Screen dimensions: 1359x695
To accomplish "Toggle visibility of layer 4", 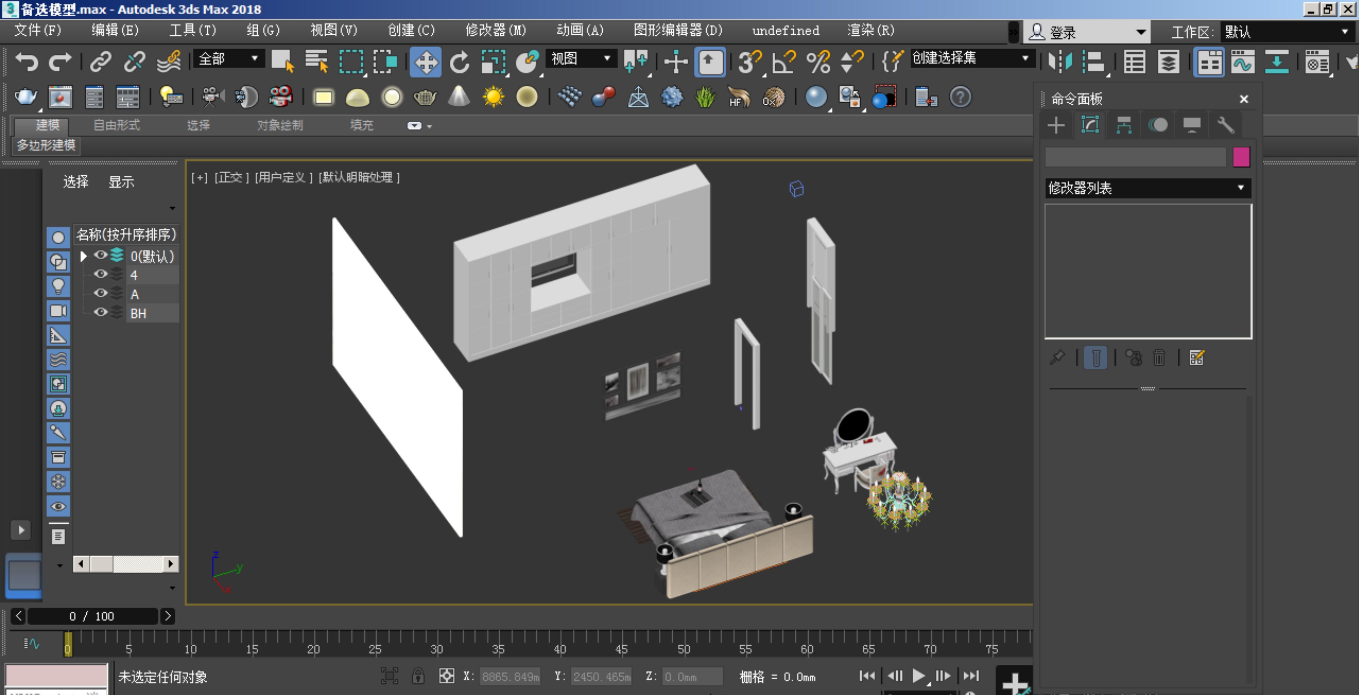I will [x=100, y=274].
